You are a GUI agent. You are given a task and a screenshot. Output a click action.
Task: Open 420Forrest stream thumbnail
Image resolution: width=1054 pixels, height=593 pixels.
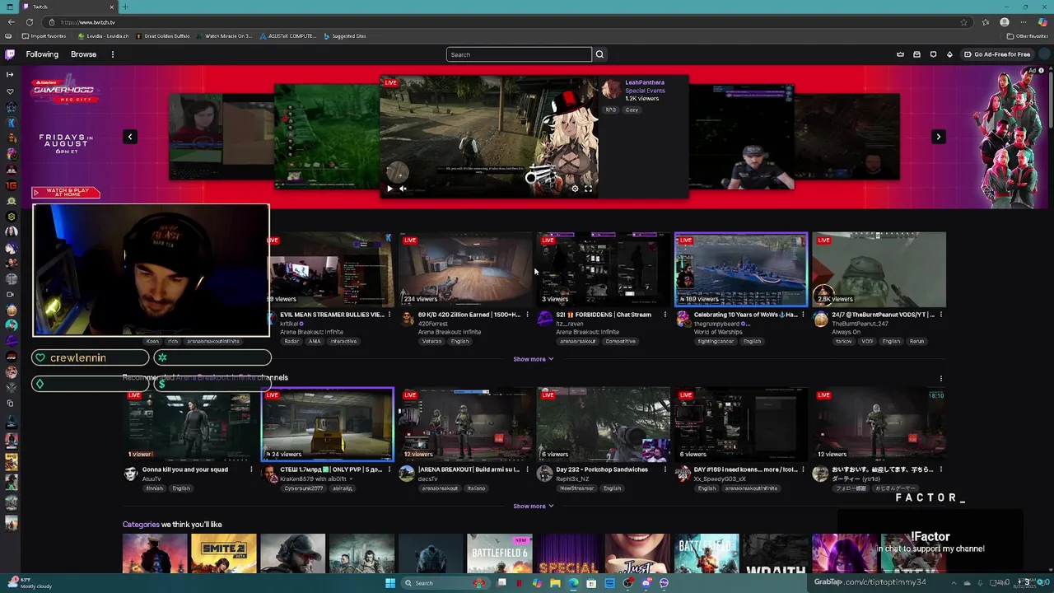465,269
